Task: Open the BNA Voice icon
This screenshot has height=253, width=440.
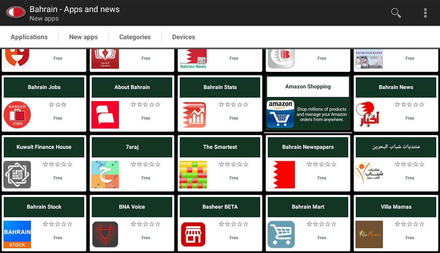Action: tap(105, 234)
